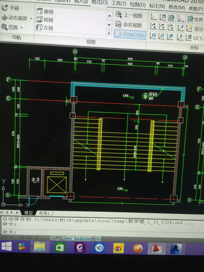The image size is (204, 272).
Task: Open the Format (格式) menu
Action: pos(100,2)
